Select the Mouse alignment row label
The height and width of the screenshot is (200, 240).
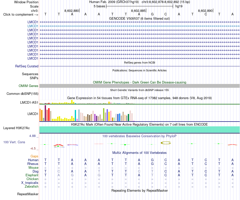click(x=33, y=168)
